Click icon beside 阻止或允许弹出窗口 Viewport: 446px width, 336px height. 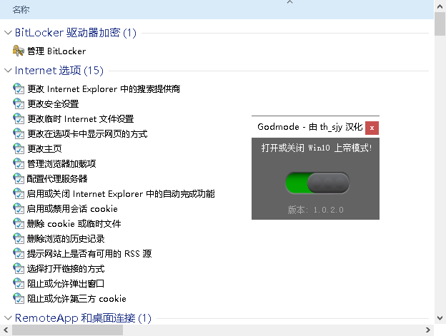(19, 283)
